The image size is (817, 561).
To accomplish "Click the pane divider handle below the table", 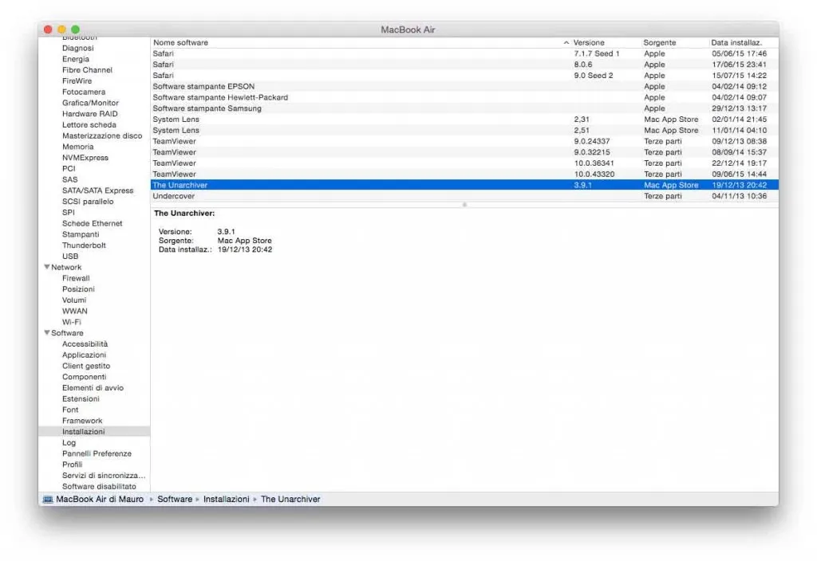I will click(464, 205).
